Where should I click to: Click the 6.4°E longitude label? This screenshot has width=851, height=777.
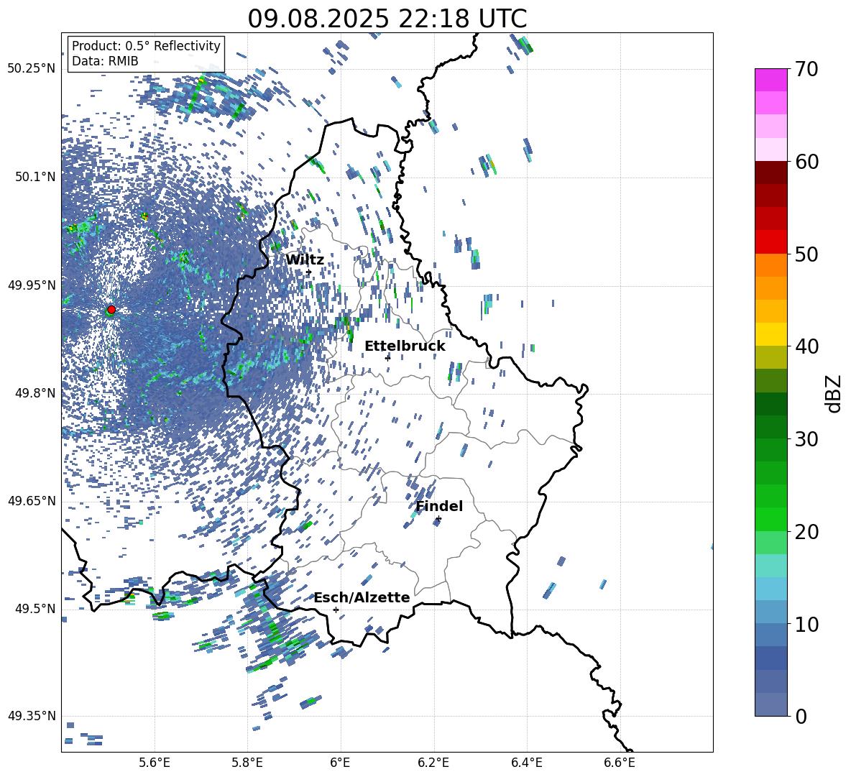[526, 763]
